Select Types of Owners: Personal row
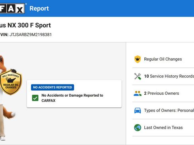Viewport: 194px width, 145px height. tap(163, 111)
